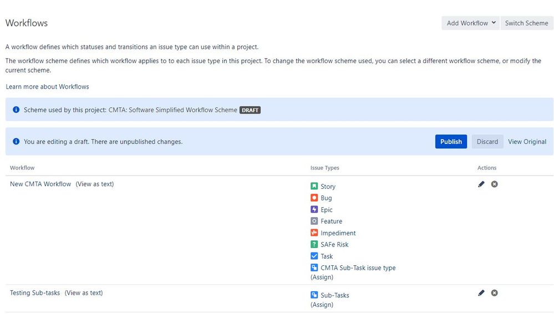This screenshot has height=314, width=554.
Task: Click the Issue Types column header
Action: tap(325, 168)
